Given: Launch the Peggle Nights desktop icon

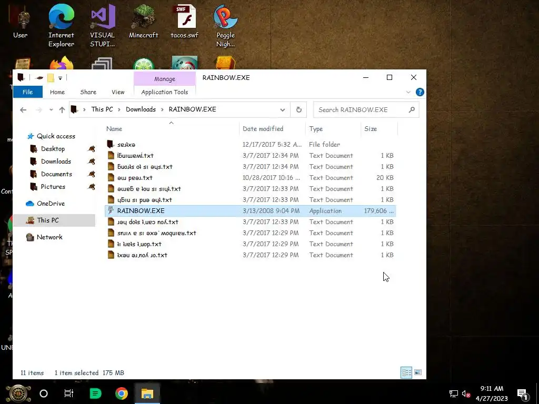Looking at the screenshot, I should (225, 26).
